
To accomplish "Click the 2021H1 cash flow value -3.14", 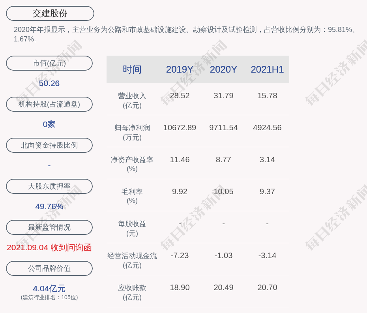I will (267, 255).
